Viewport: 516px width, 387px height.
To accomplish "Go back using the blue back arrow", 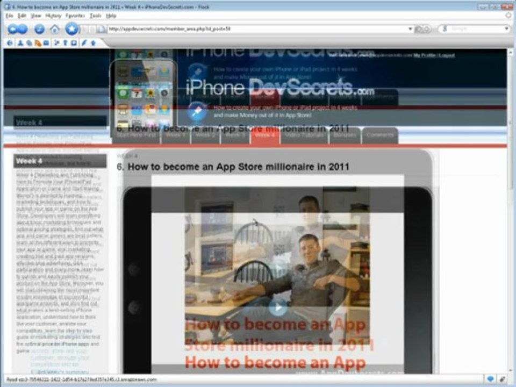I will click(13, 29).
